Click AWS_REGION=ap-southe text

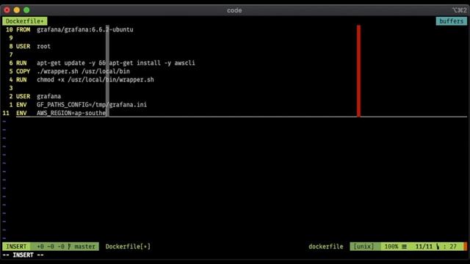(71, 113)
